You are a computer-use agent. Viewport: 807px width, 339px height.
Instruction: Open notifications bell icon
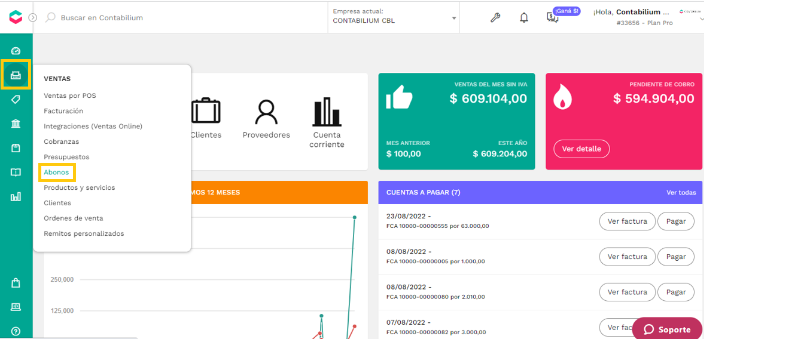point(524,18)
